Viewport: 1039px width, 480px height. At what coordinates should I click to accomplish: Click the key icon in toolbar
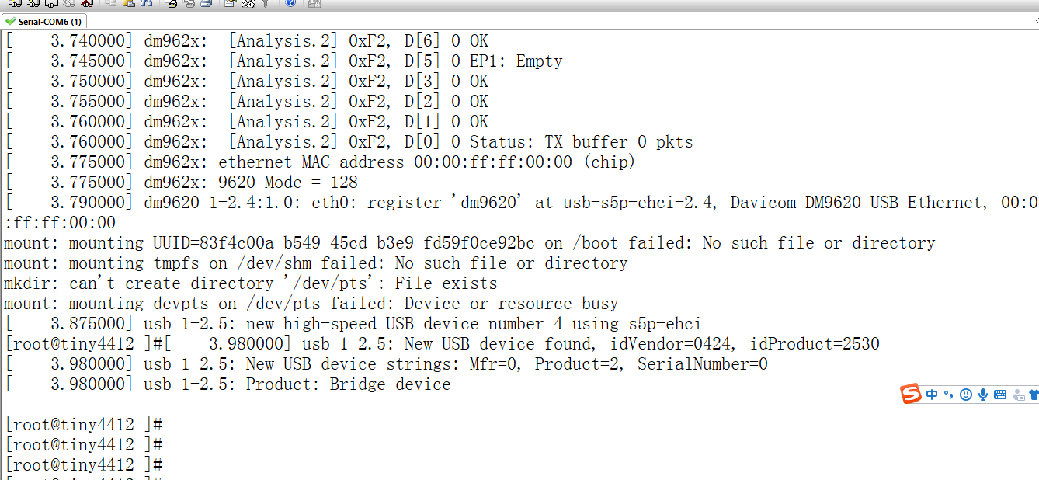pyautogui.click(x=266, y=3)
